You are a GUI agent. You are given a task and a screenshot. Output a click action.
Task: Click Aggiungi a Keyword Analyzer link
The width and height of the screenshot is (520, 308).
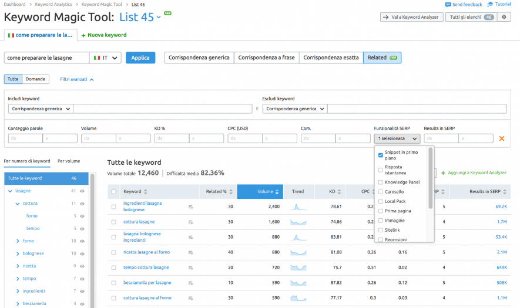click(x=474, y=173)
